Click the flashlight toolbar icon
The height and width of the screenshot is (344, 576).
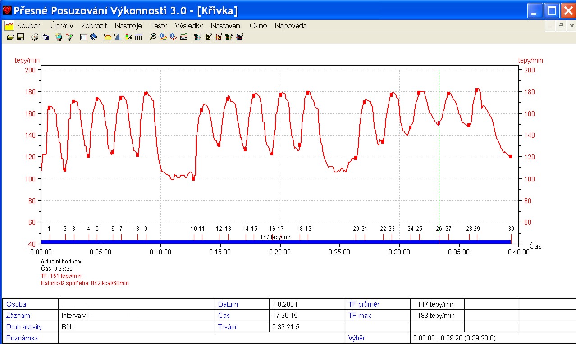(69, 37)
